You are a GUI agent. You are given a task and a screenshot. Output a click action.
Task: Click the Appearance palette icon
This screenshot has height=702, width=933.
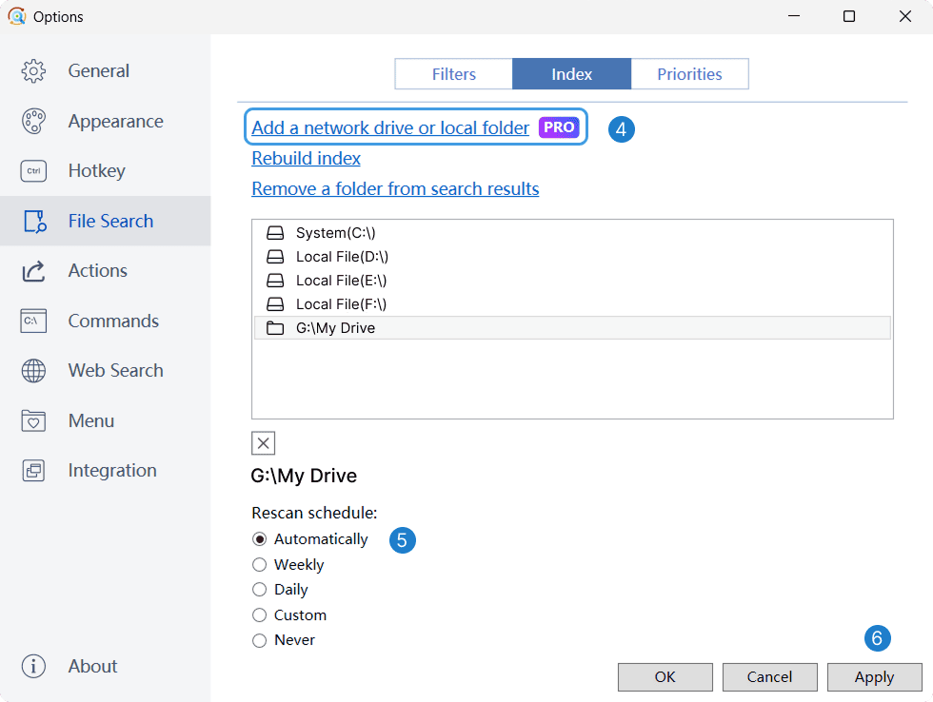(x=33, y=121)
